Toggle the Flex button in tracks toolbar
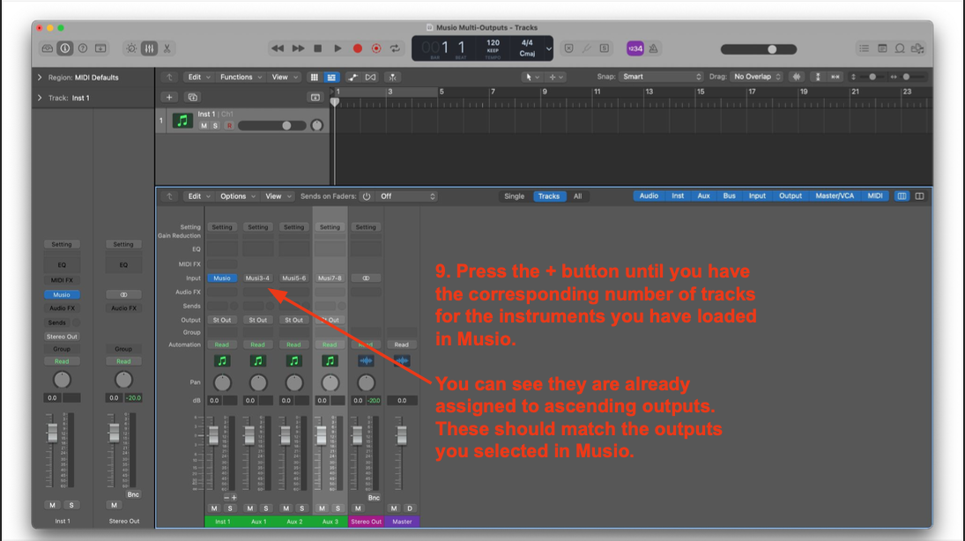Screen dimensions: 965x541 click(370, 77)
